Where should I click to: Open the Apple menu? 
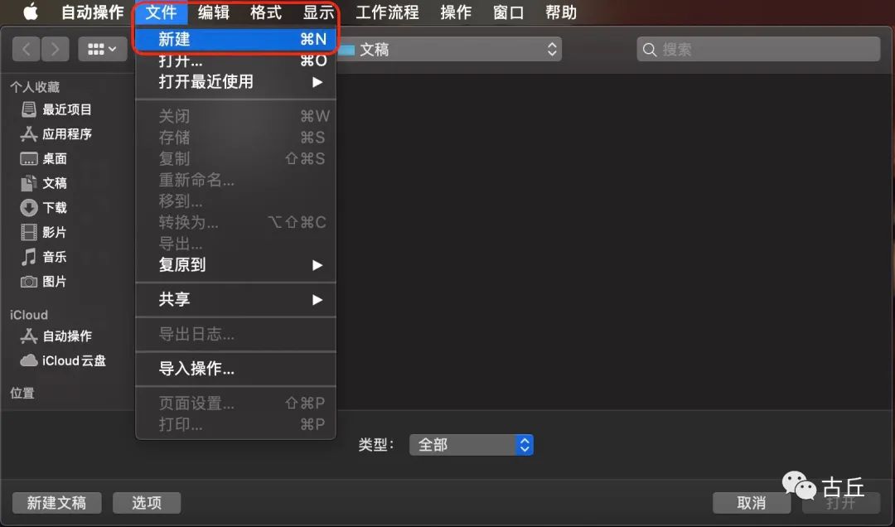(31, 12)
